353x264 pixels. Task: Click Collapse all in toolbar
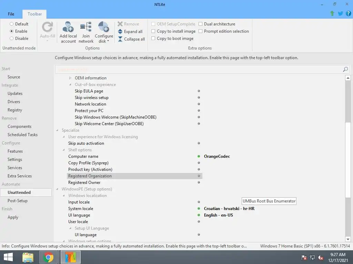(131, 39)
